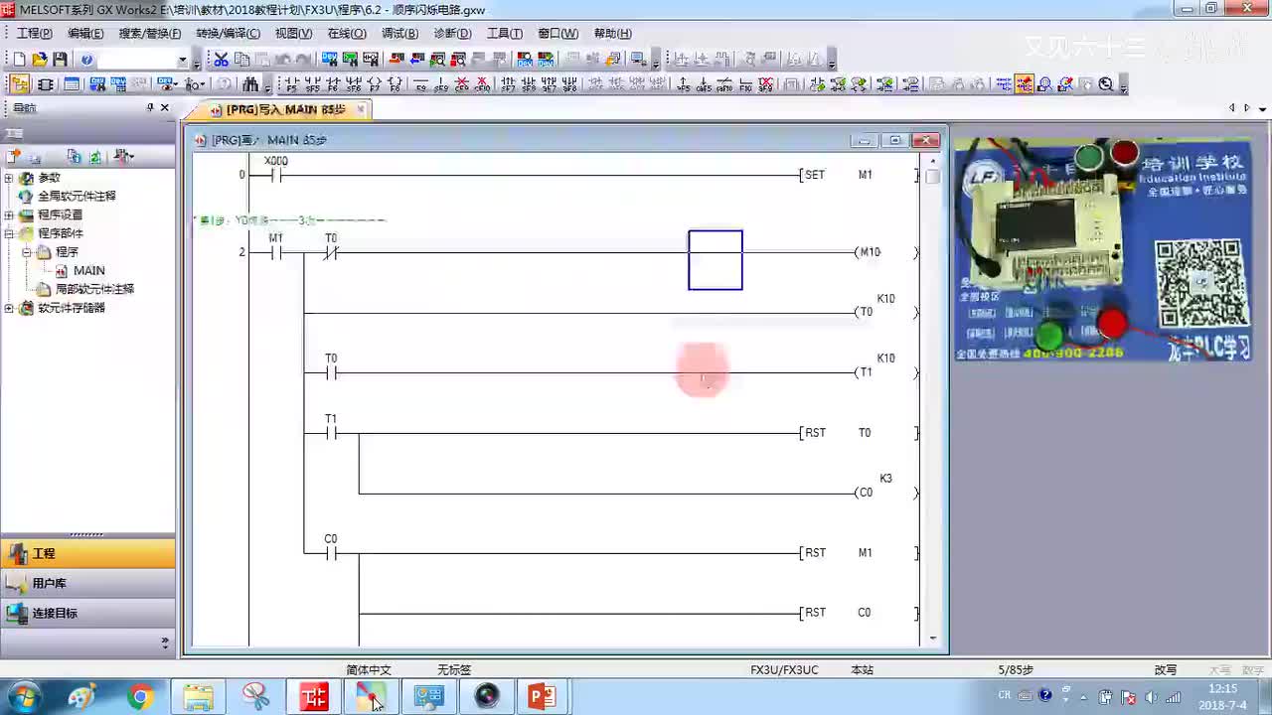Delete a horizontal line with the cF9 icon
The width and height of the screenshot is (1272, 715).
[462, 84]
